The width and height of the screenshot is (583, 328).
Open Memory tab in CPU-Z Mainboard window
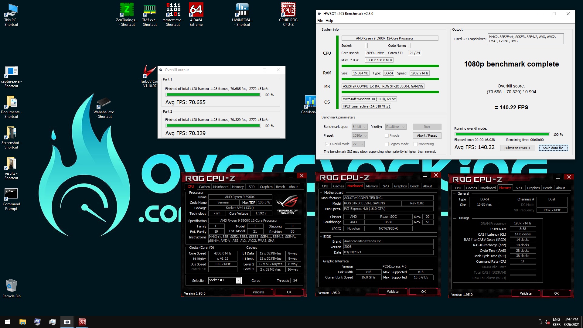tap(372, 186)
